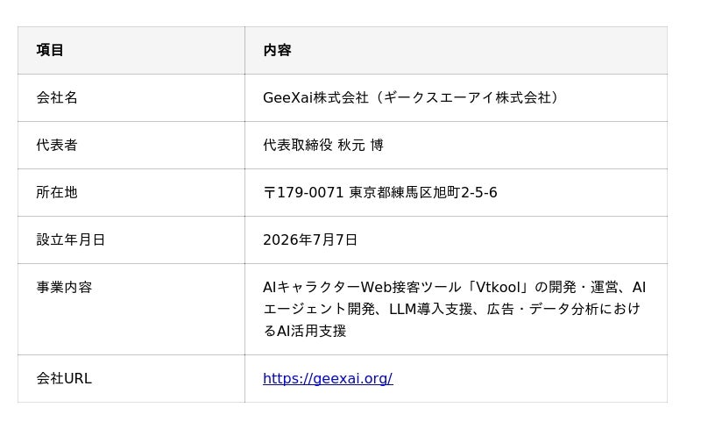Viewport: 701px width, 429px height.
Task: Click the GeeXai株式会社 company name text
Action: coord(315,97)
